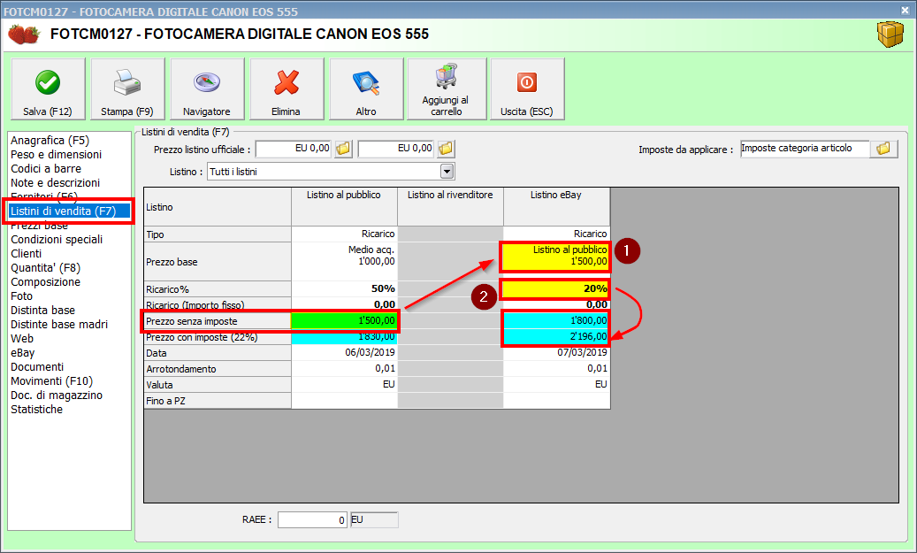Click the Uscita (ESC) exit button
This screenshot has width=917, height=553.
tap(527, 89)
